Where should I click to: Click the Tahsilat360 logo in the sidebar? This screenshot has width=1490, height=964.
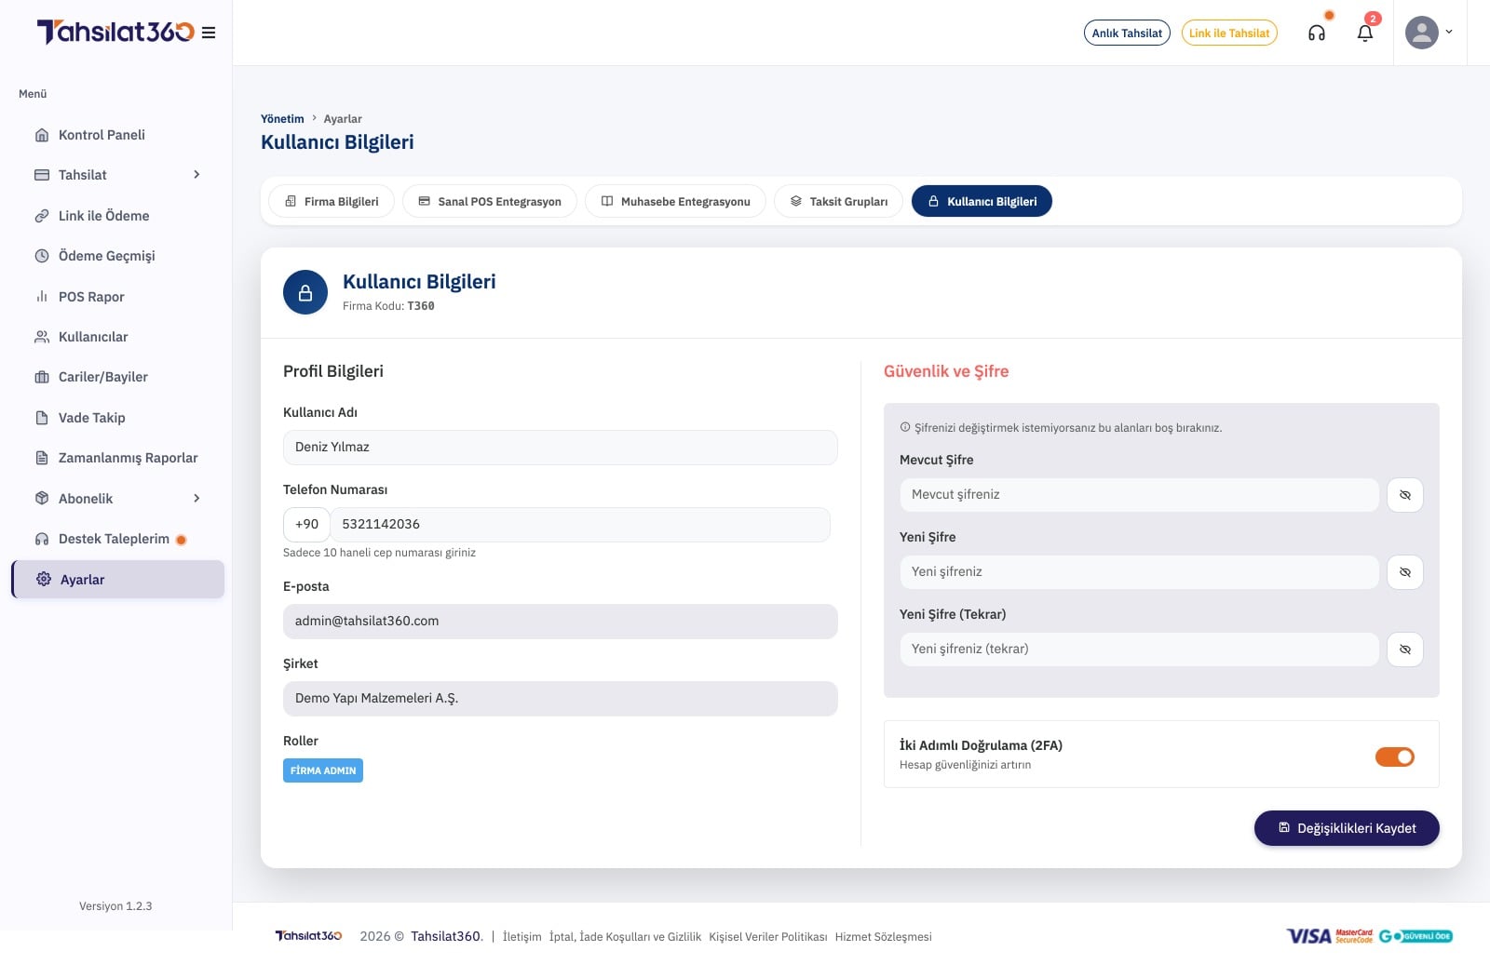pos(115,32)
